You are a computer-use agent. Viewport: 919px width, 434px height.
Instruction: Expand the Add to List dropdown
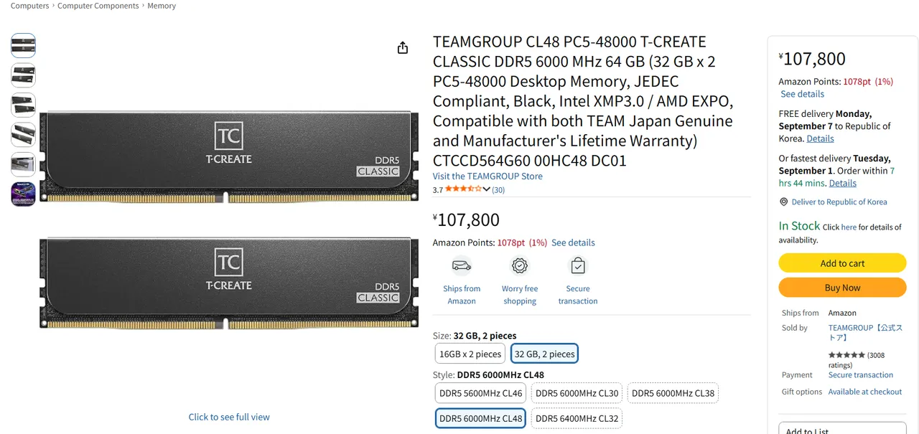tap(842, 429)
